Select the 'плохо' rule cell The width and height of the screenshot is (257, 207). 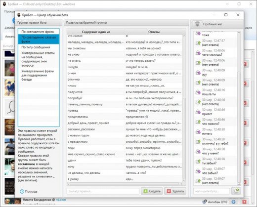pos(96,86)
